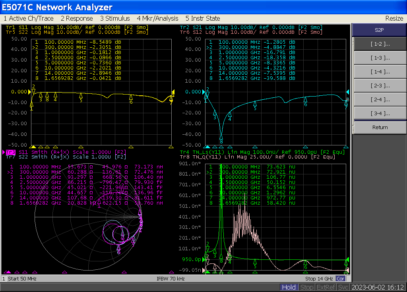Click the green 1.0000000 GHz 106.77 nU row
The image size is (407, 292).
252,177
